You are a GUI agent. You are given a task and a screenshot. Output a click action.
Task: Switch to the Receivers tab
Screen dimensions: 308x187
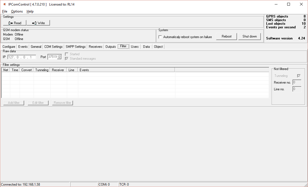point(95,47)
